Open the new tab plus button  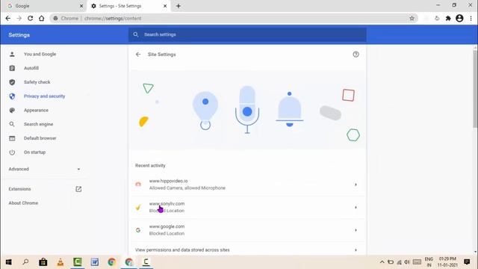point(179,6)
